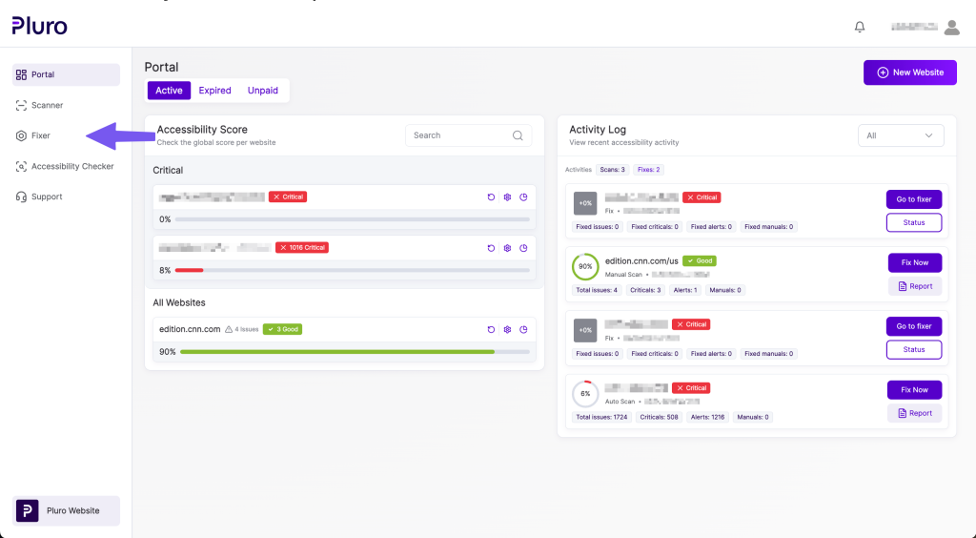Image resolution: width=976 pixels, height=538 pixels.
Task: Expand the All activity filter dropdown
Action: click(x=900, y=135)
